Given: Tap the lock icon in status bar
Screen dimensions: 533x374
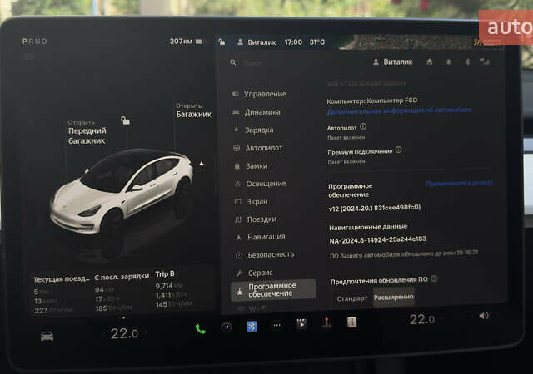Looking at the screenshot, I should click(222, 42).
